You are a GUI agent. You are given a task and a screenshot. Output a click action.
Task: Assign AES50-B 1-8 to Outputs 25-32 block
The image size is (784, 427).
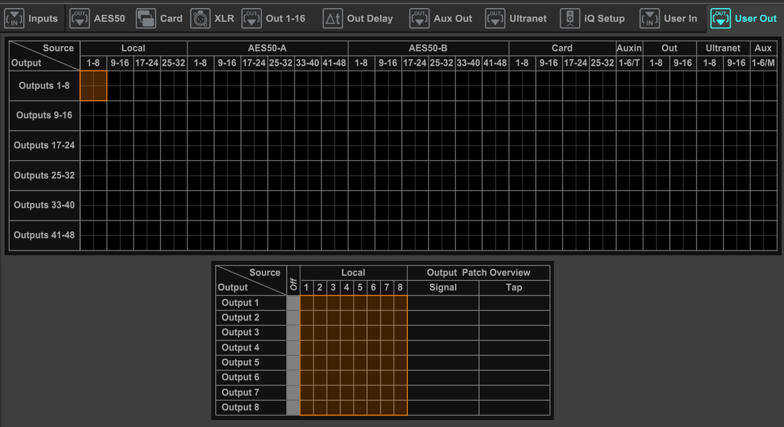361,175
